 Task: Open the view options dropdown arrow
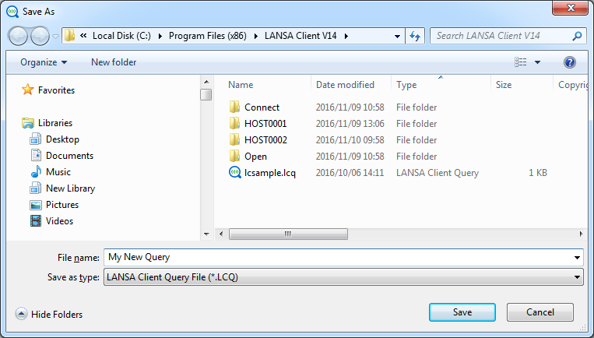pyautogui.click(x=537, y=62)
